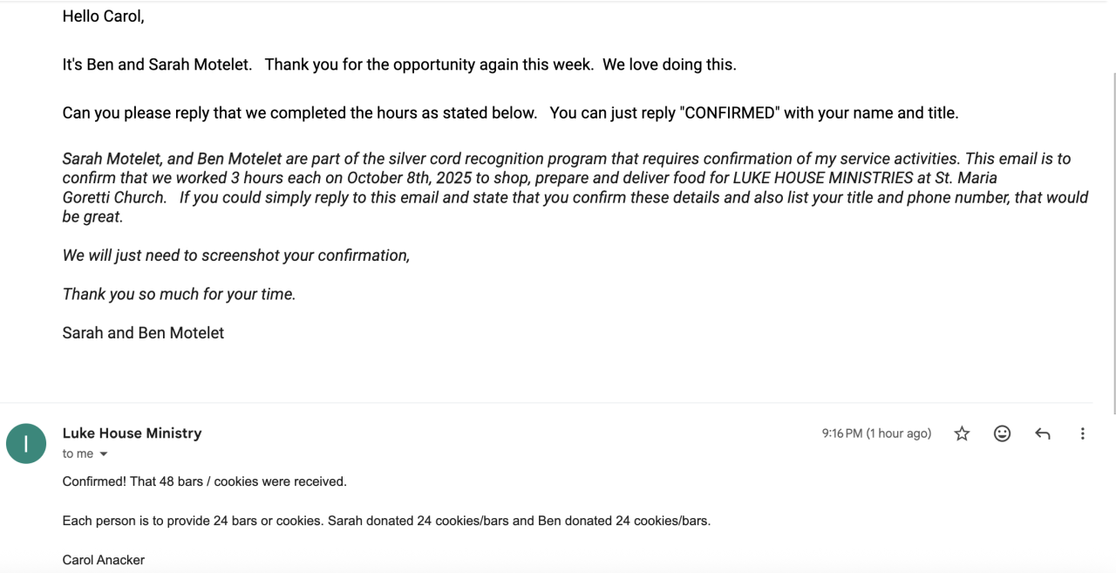Star the Luke House Ministry message
Image resolution: width=1116 pixels, height=573 pixels.
point(962,433)
